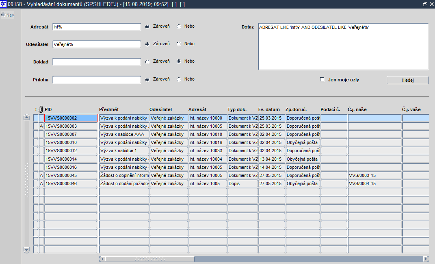Click the Dotaz query text area
This screenshot has height=264, width=435.
343,46
